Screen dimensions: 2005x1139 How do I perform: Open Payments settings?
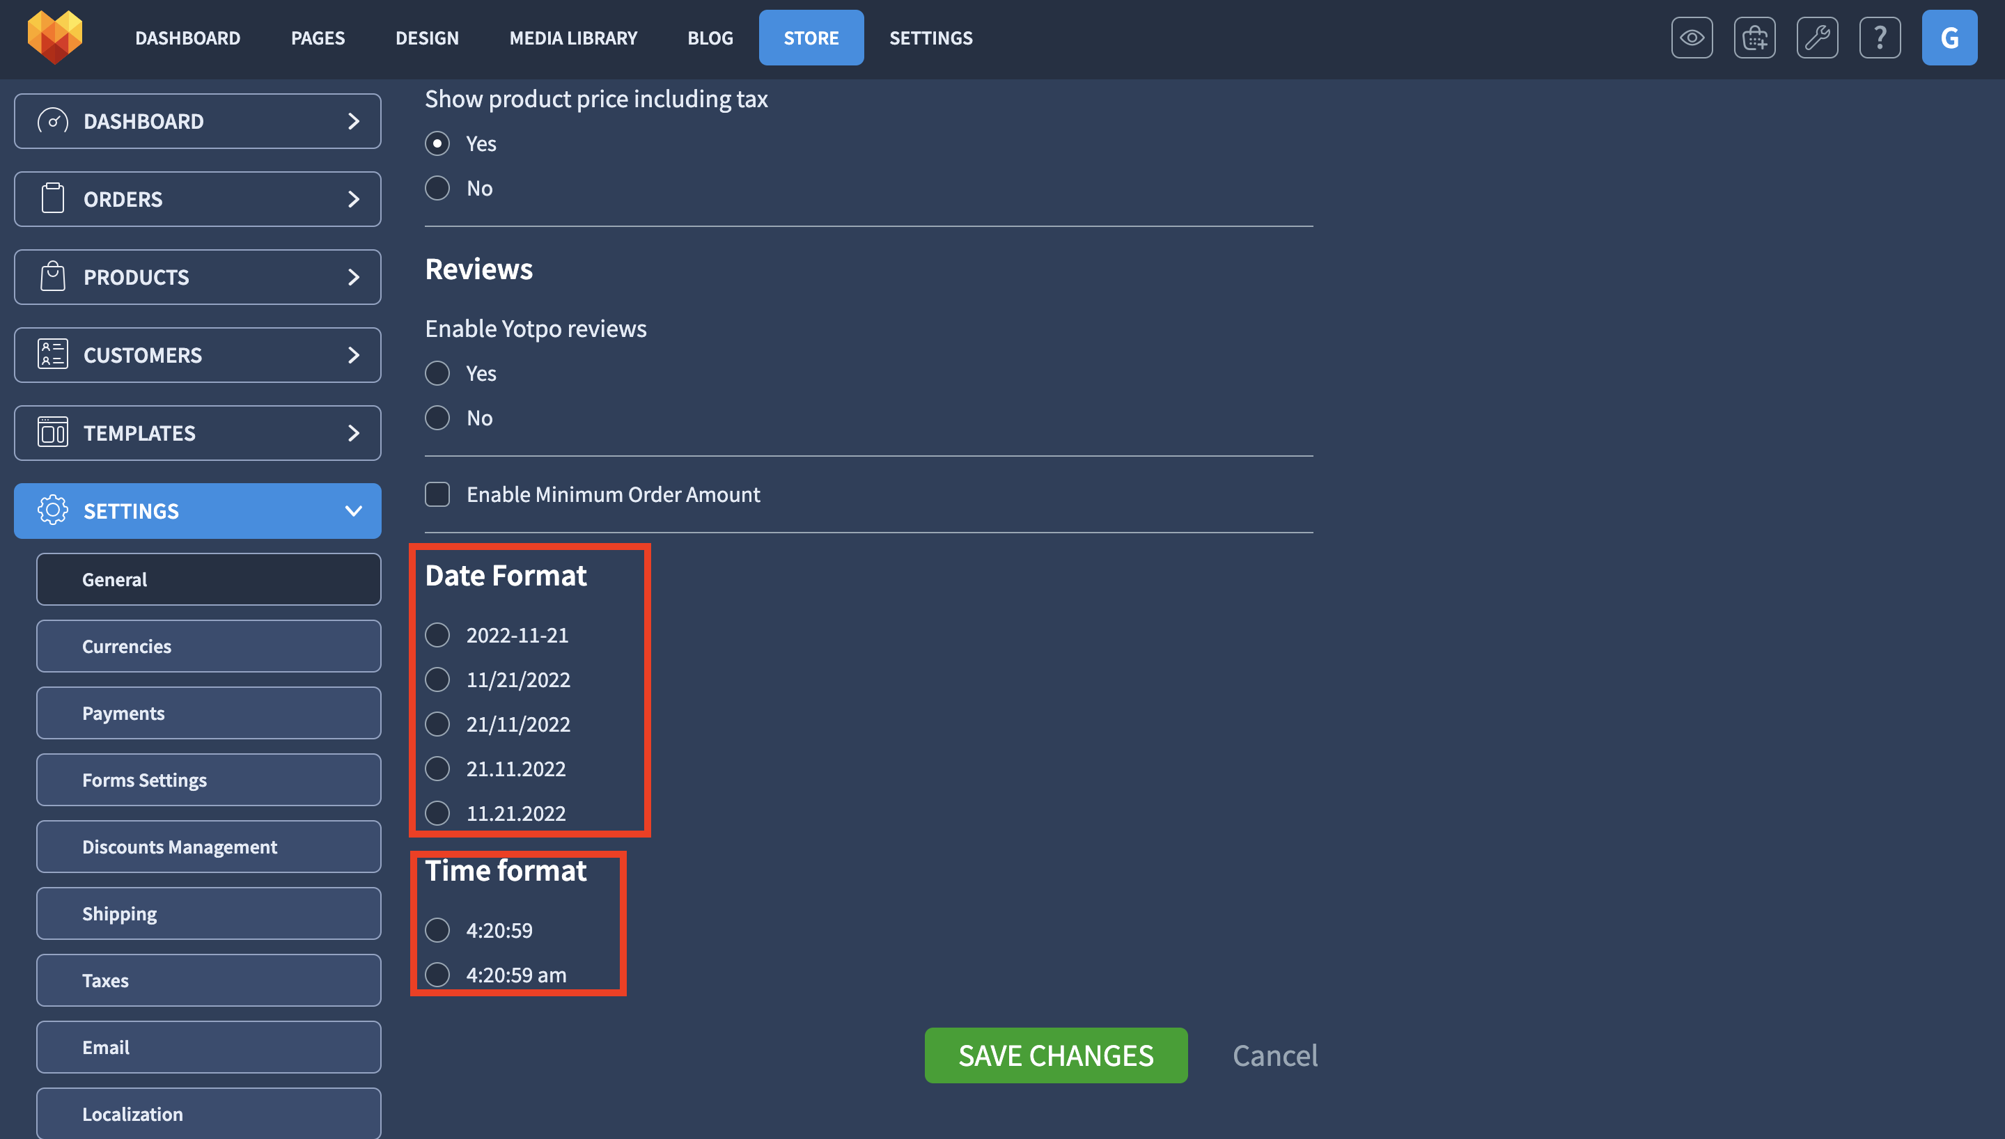click(209, 714)
